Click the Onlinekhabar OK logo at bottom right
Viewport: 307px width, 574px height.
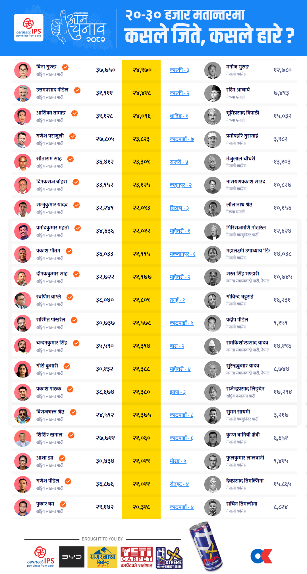[261, 556]
